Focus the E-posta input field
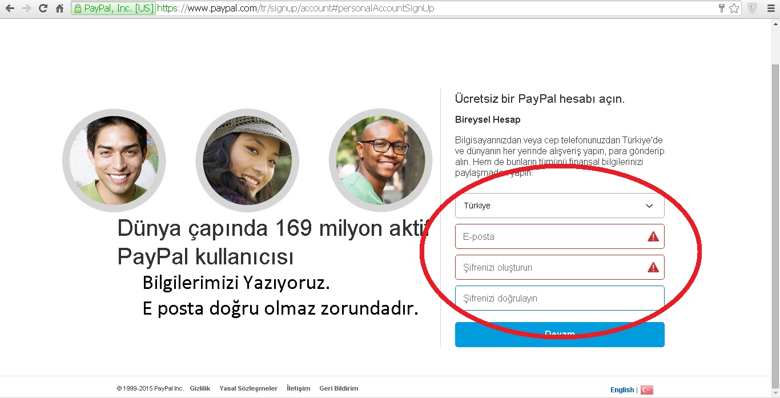This screenshot has width=780, height=398. click(560, 236)
